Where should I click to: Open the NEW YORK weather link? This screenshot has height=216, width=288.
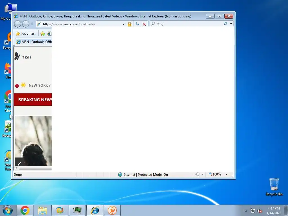[x=39, y=85]
